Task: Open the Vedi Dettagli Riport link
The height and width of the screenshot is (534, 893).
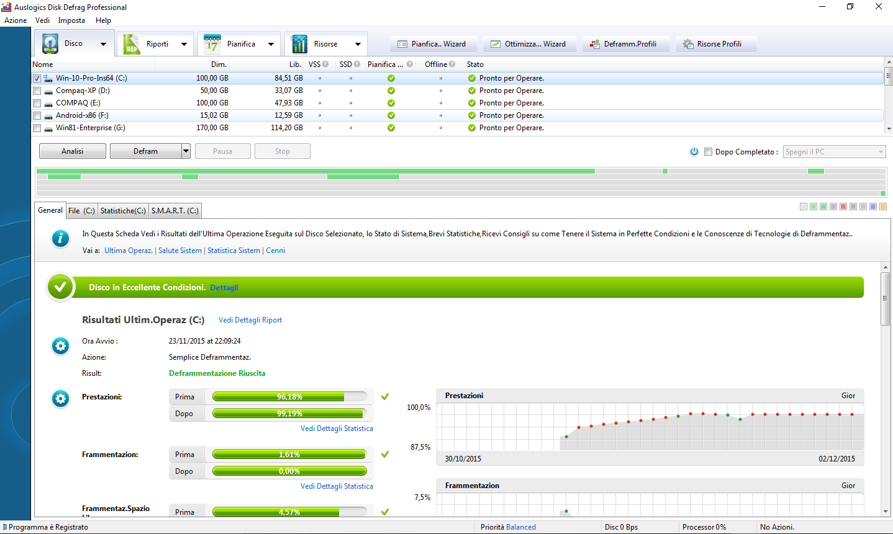Action: pyautogui.click(x=250, y=320)
